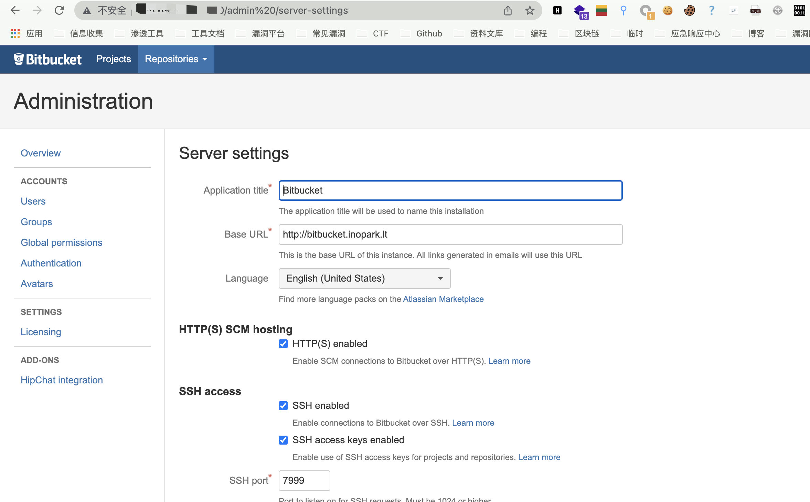The image size is (810, 502).
Task: Open the Licensing settings page
Action: point(41,332)
